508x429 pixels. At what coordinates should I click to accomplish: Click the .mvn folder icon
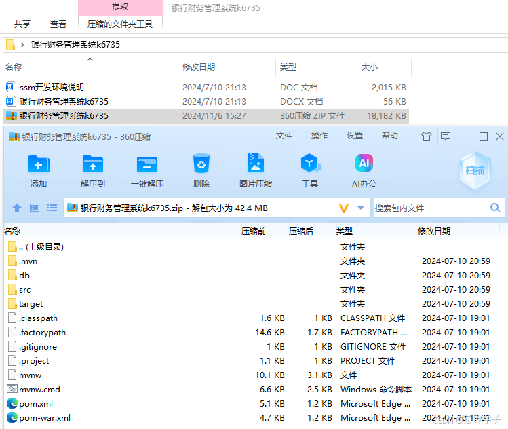tap(12, 261)
